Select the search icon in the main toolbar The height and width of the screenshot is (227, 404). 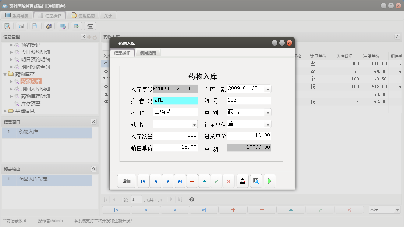7,26
